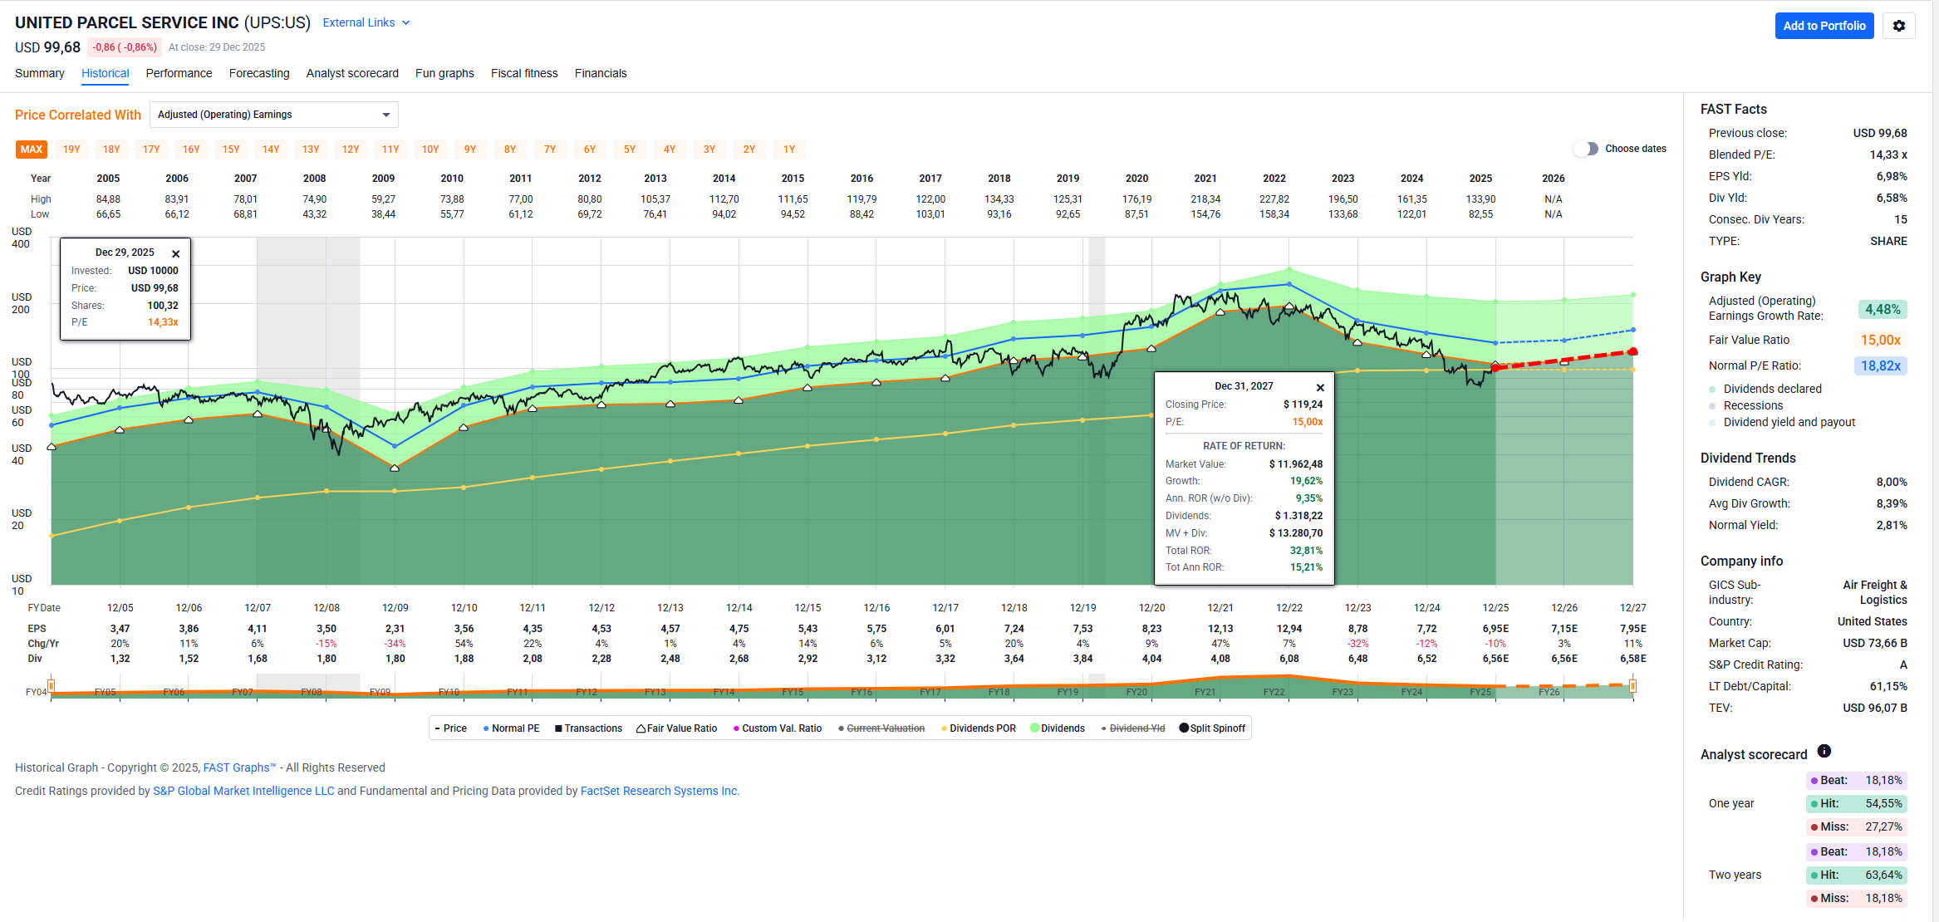Screen dimensions: 1939x922
Task: Click Add to Portfolio button
Action: [1824, 26]
